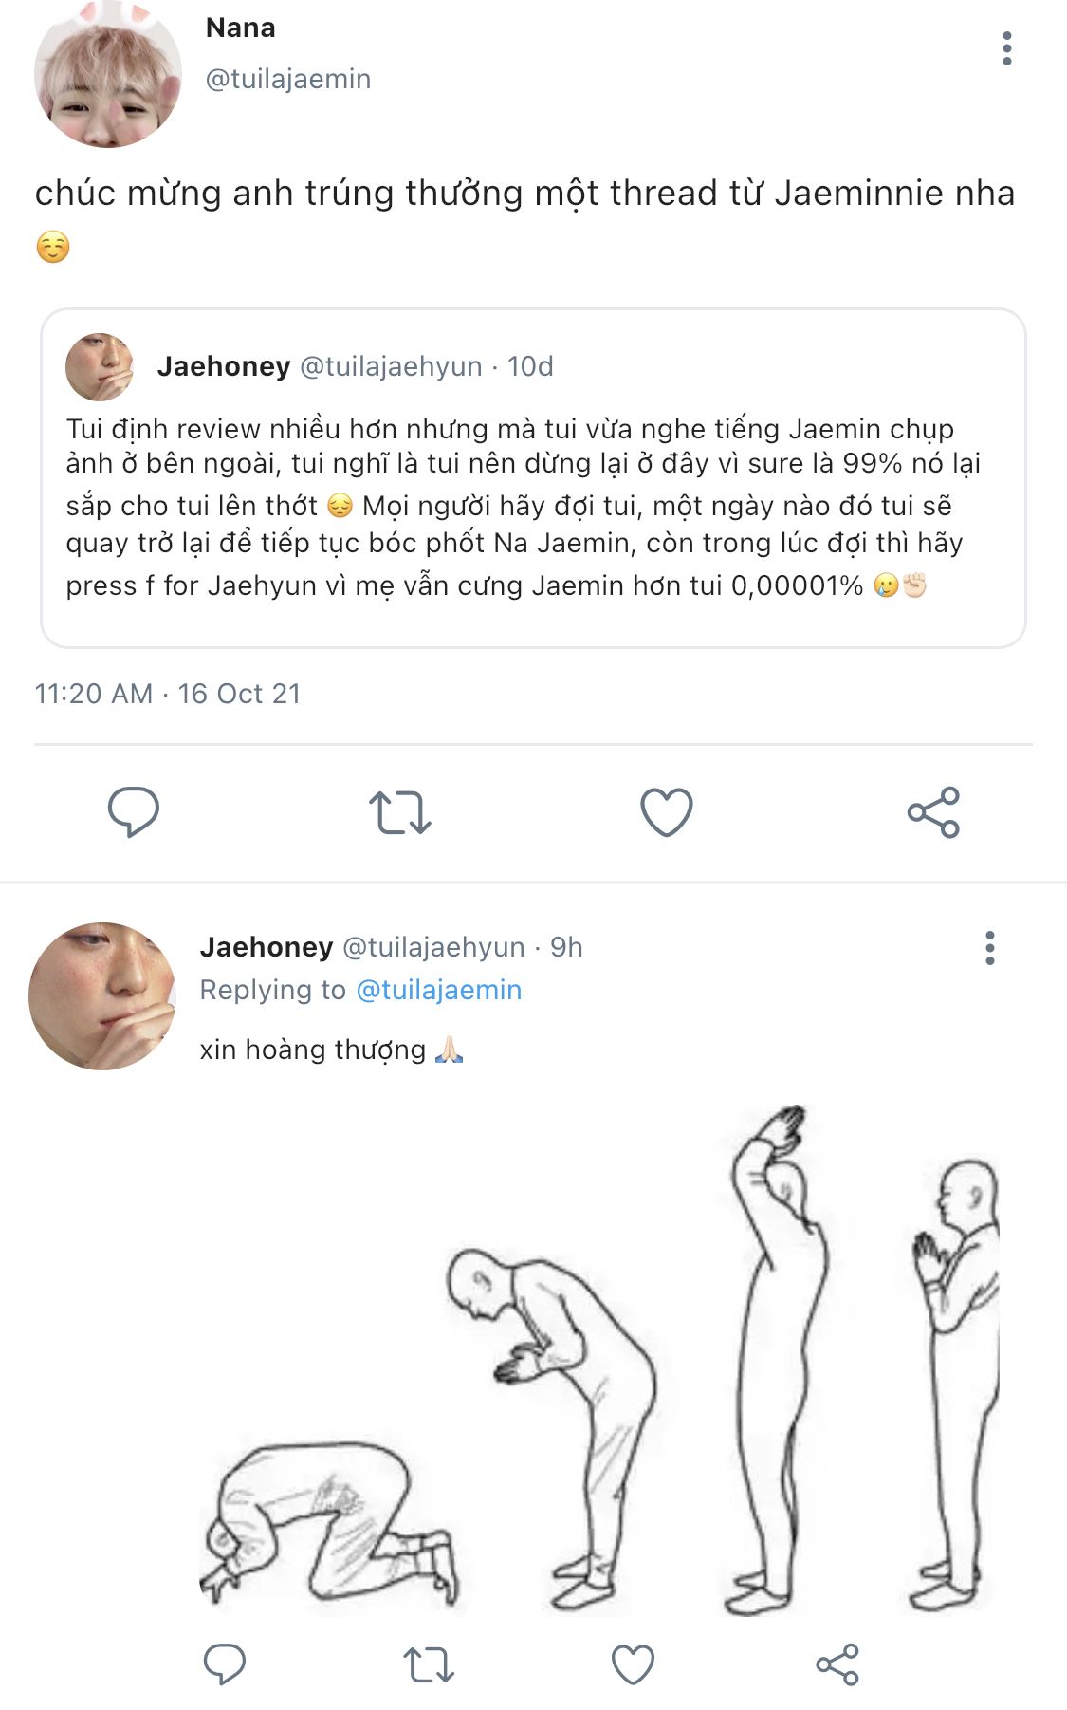Retweet Jaehoney's reply tweet
This screenshot has width=1067, height=1710.
click(429, 1664)
